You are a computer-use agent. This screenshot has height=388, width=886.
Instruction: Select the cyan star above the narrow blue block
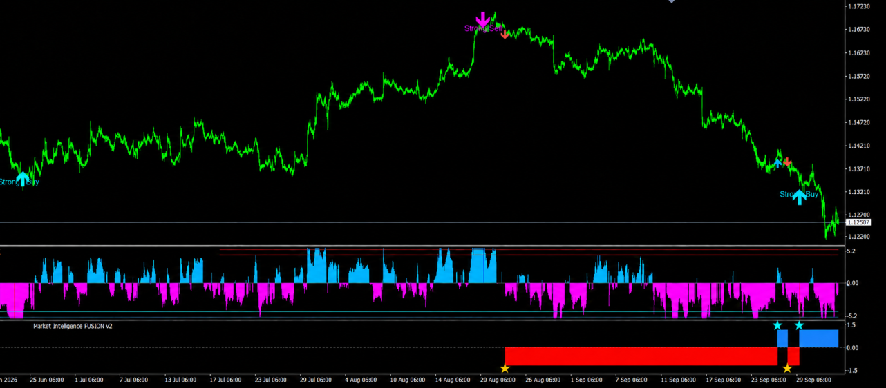pyautogui.click(x=777, y=325)
